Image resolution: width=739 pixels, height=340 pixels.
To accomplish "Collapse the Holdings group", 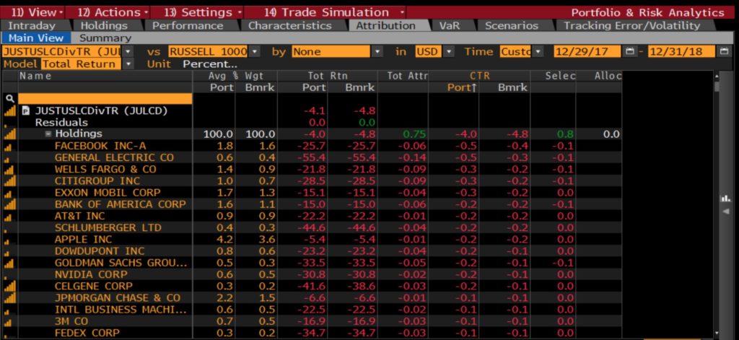I will pyautogui.click(x=48, y=134).
